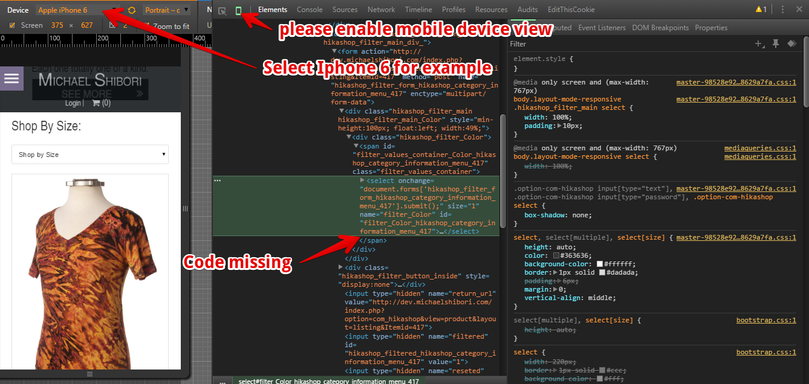809x384 pixels.
Task: Collapse the hikashop_filter_main div node
Action: pos(342,111)
